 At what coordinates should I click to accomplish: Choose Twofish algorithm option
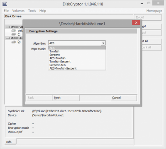click(77, 51)
